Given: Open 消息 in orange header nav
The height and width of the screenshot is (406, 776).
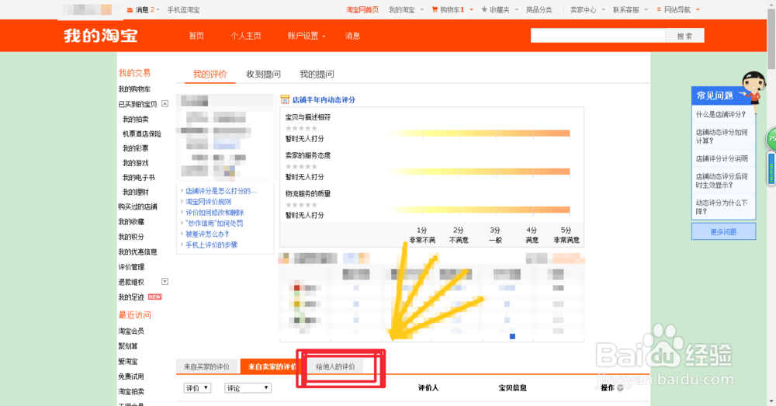Looking at the screenshot, I should (x=353, y=36).
